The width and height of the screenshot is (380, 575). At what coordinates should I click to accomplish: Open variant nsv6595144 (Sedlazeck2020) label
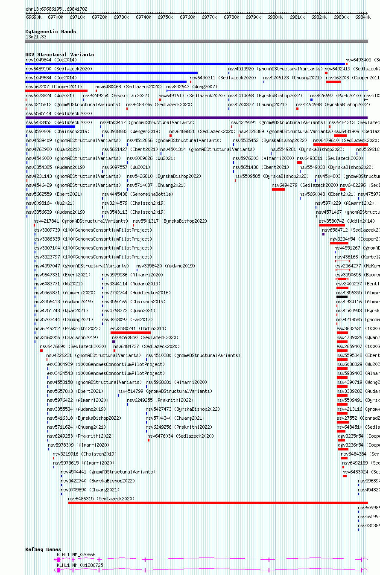tap(59, 113)
